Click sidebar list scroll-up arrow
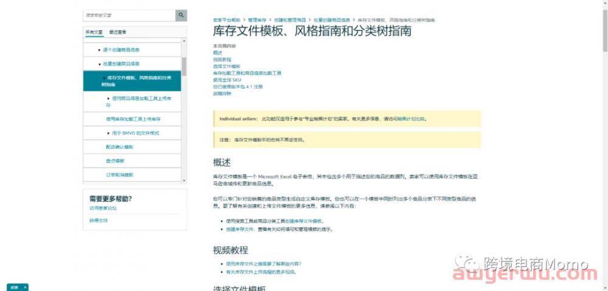608x291 pixels. point(184,41)
